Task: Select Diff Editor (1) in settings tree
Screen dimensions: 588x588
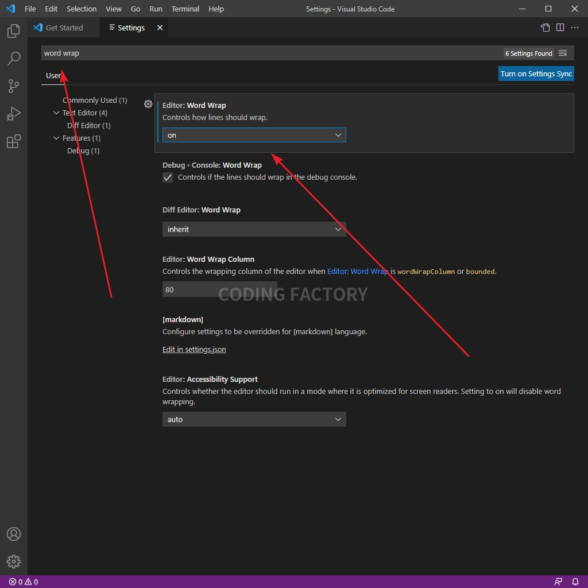Action: [x=89, y=125]
